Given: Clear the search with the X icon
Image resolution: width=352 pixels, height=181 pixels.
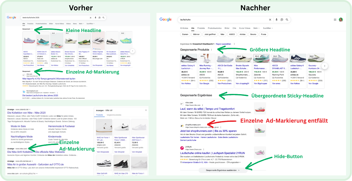Looking at the screenshot, I should coord(270,20).
